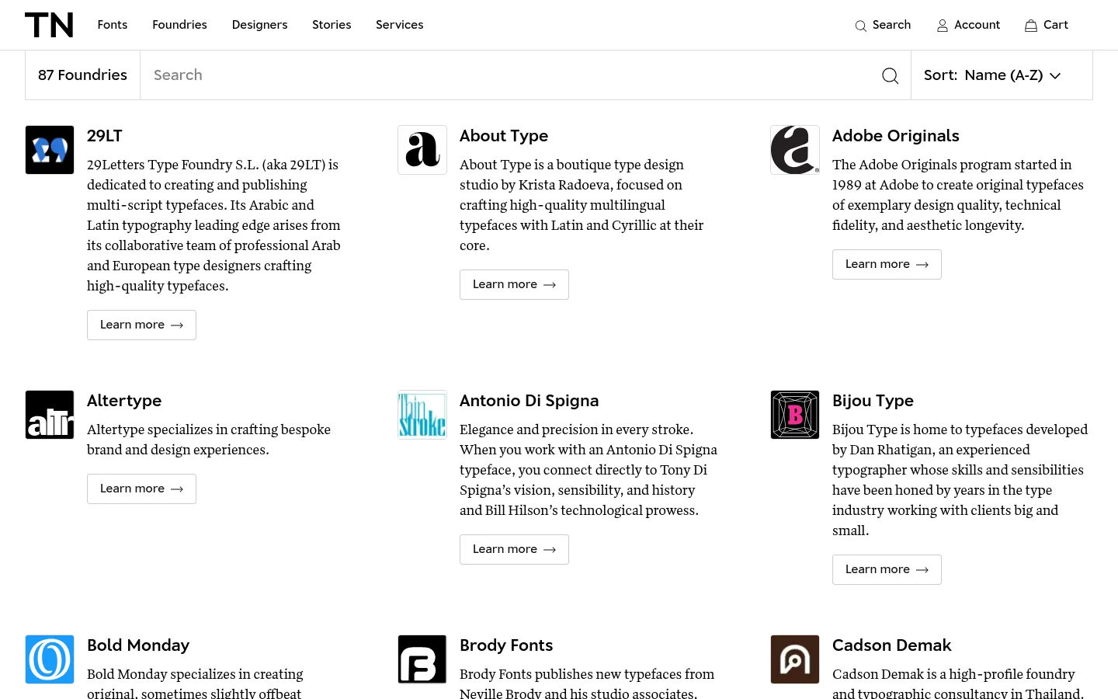1118x699 pixels.
Task: Click Learn more under 29LT
Action: pos(141,325)
